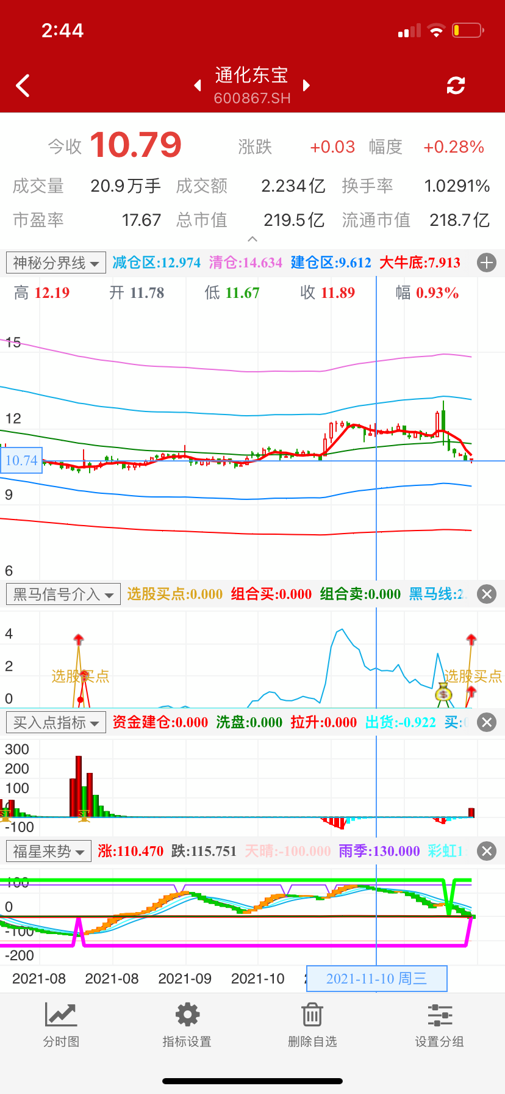
Task: Tap the closing price 10.79
Action: tap(136, 145)
